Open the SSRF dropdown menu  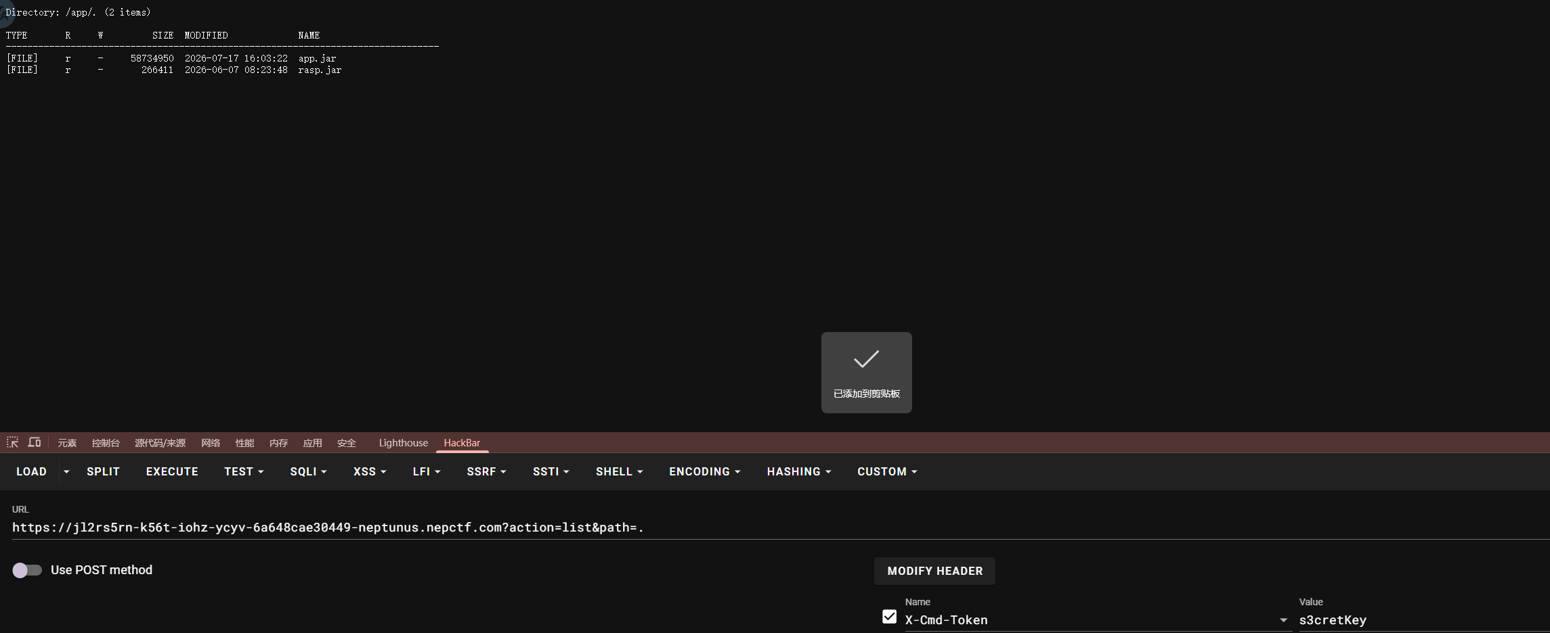point(486,471)
